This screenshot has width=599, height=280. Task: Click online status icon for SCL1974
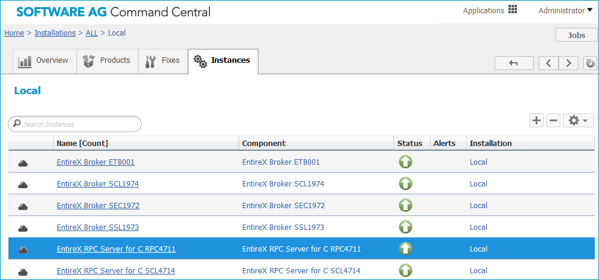tap(405, 183)
